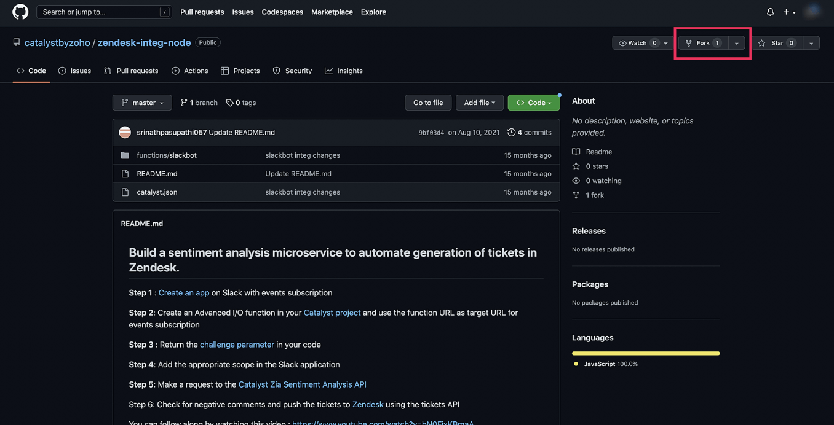
Task: Switch to the Issues tab
Action: point(74,71)
